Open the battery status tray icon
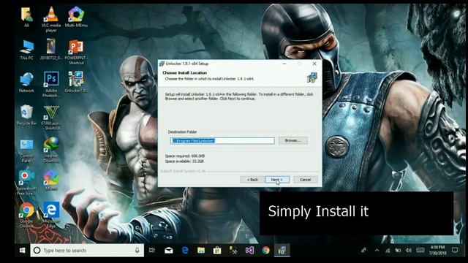 398,250
